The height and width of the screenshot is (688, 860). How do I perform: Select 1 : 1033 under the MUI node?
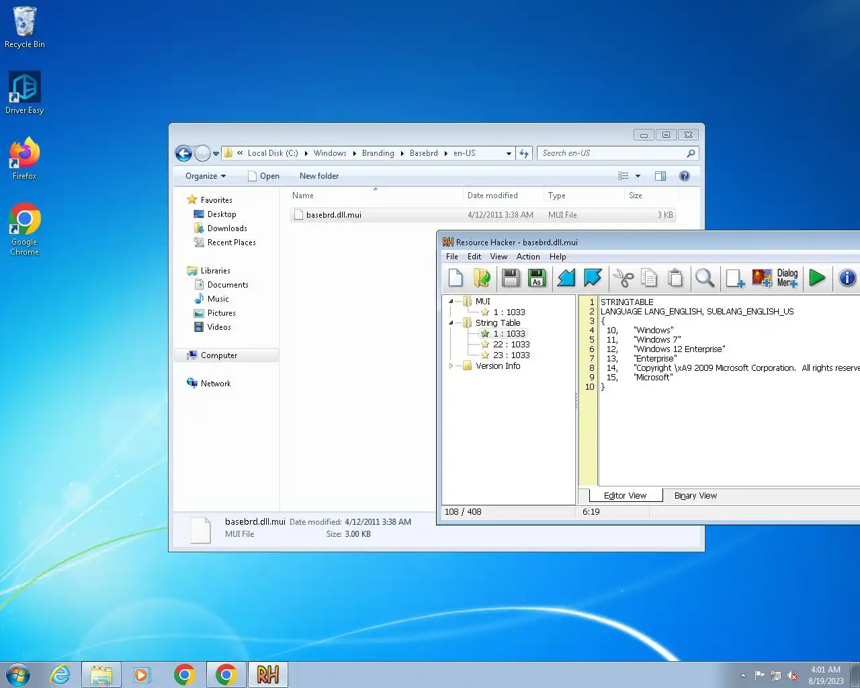509,312
